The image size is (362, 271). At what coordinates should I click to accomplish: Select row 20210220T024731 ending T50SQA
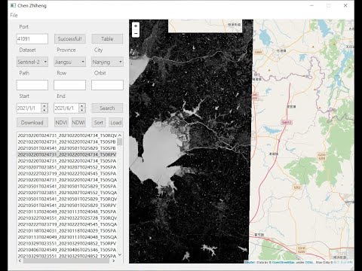coord(67,180)
